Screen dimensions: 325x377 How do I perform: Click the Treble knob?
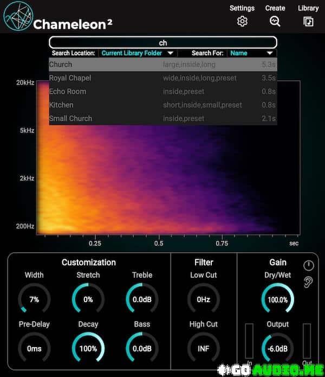[142, 299]
